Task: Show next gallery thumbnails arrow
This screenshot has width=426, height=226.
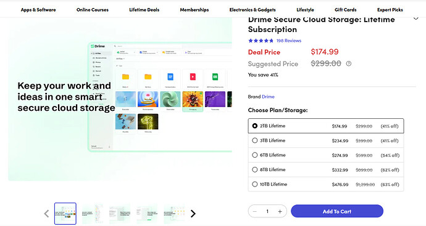Action: coord(193,214)
